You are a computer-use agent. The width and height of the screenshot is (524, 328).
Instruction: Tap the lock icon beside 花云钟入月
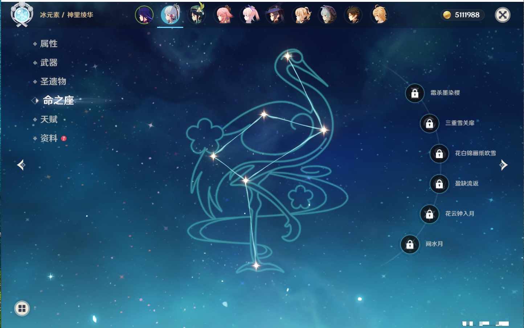click(x=430, y=214)
